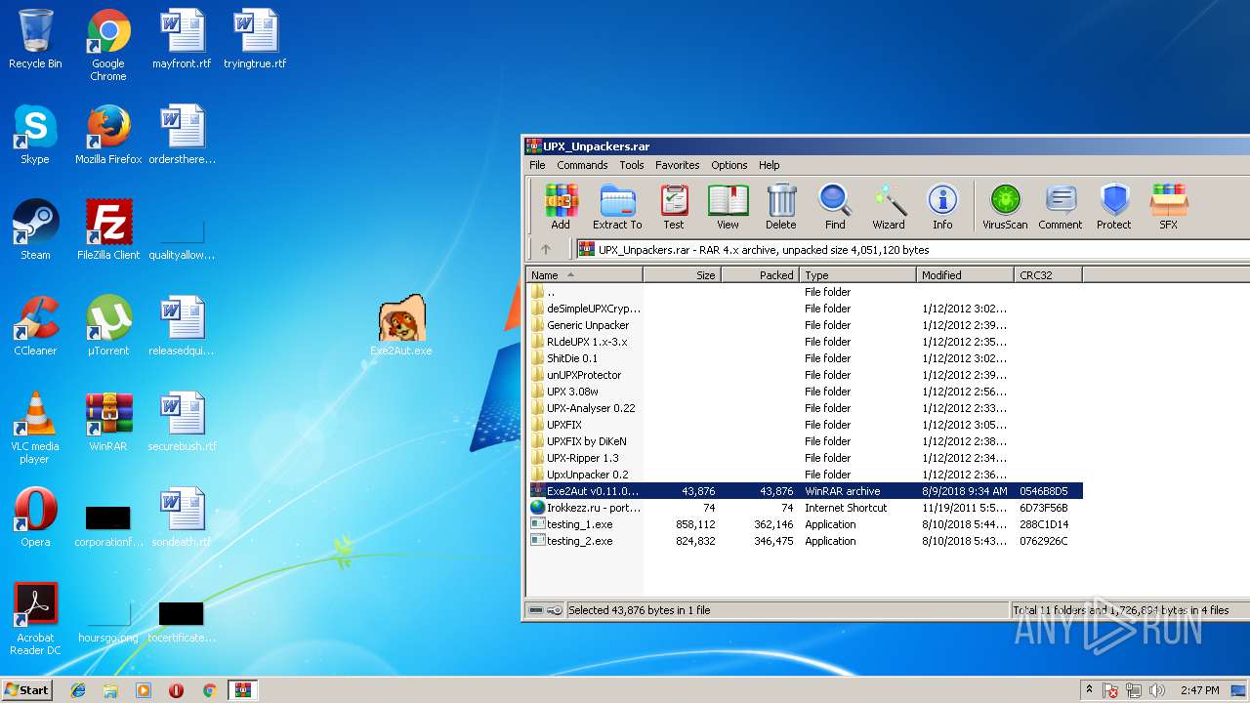Click the Delete trash can icon
Viewport: 1250px width, 703px height.
[x=781, y=207]
